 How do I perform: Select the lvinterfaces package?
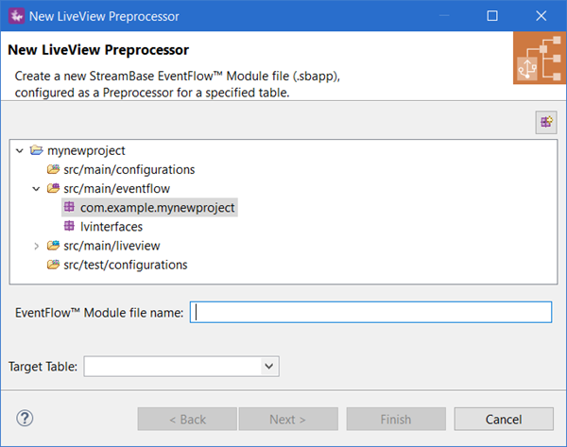(x=112, y=226)
